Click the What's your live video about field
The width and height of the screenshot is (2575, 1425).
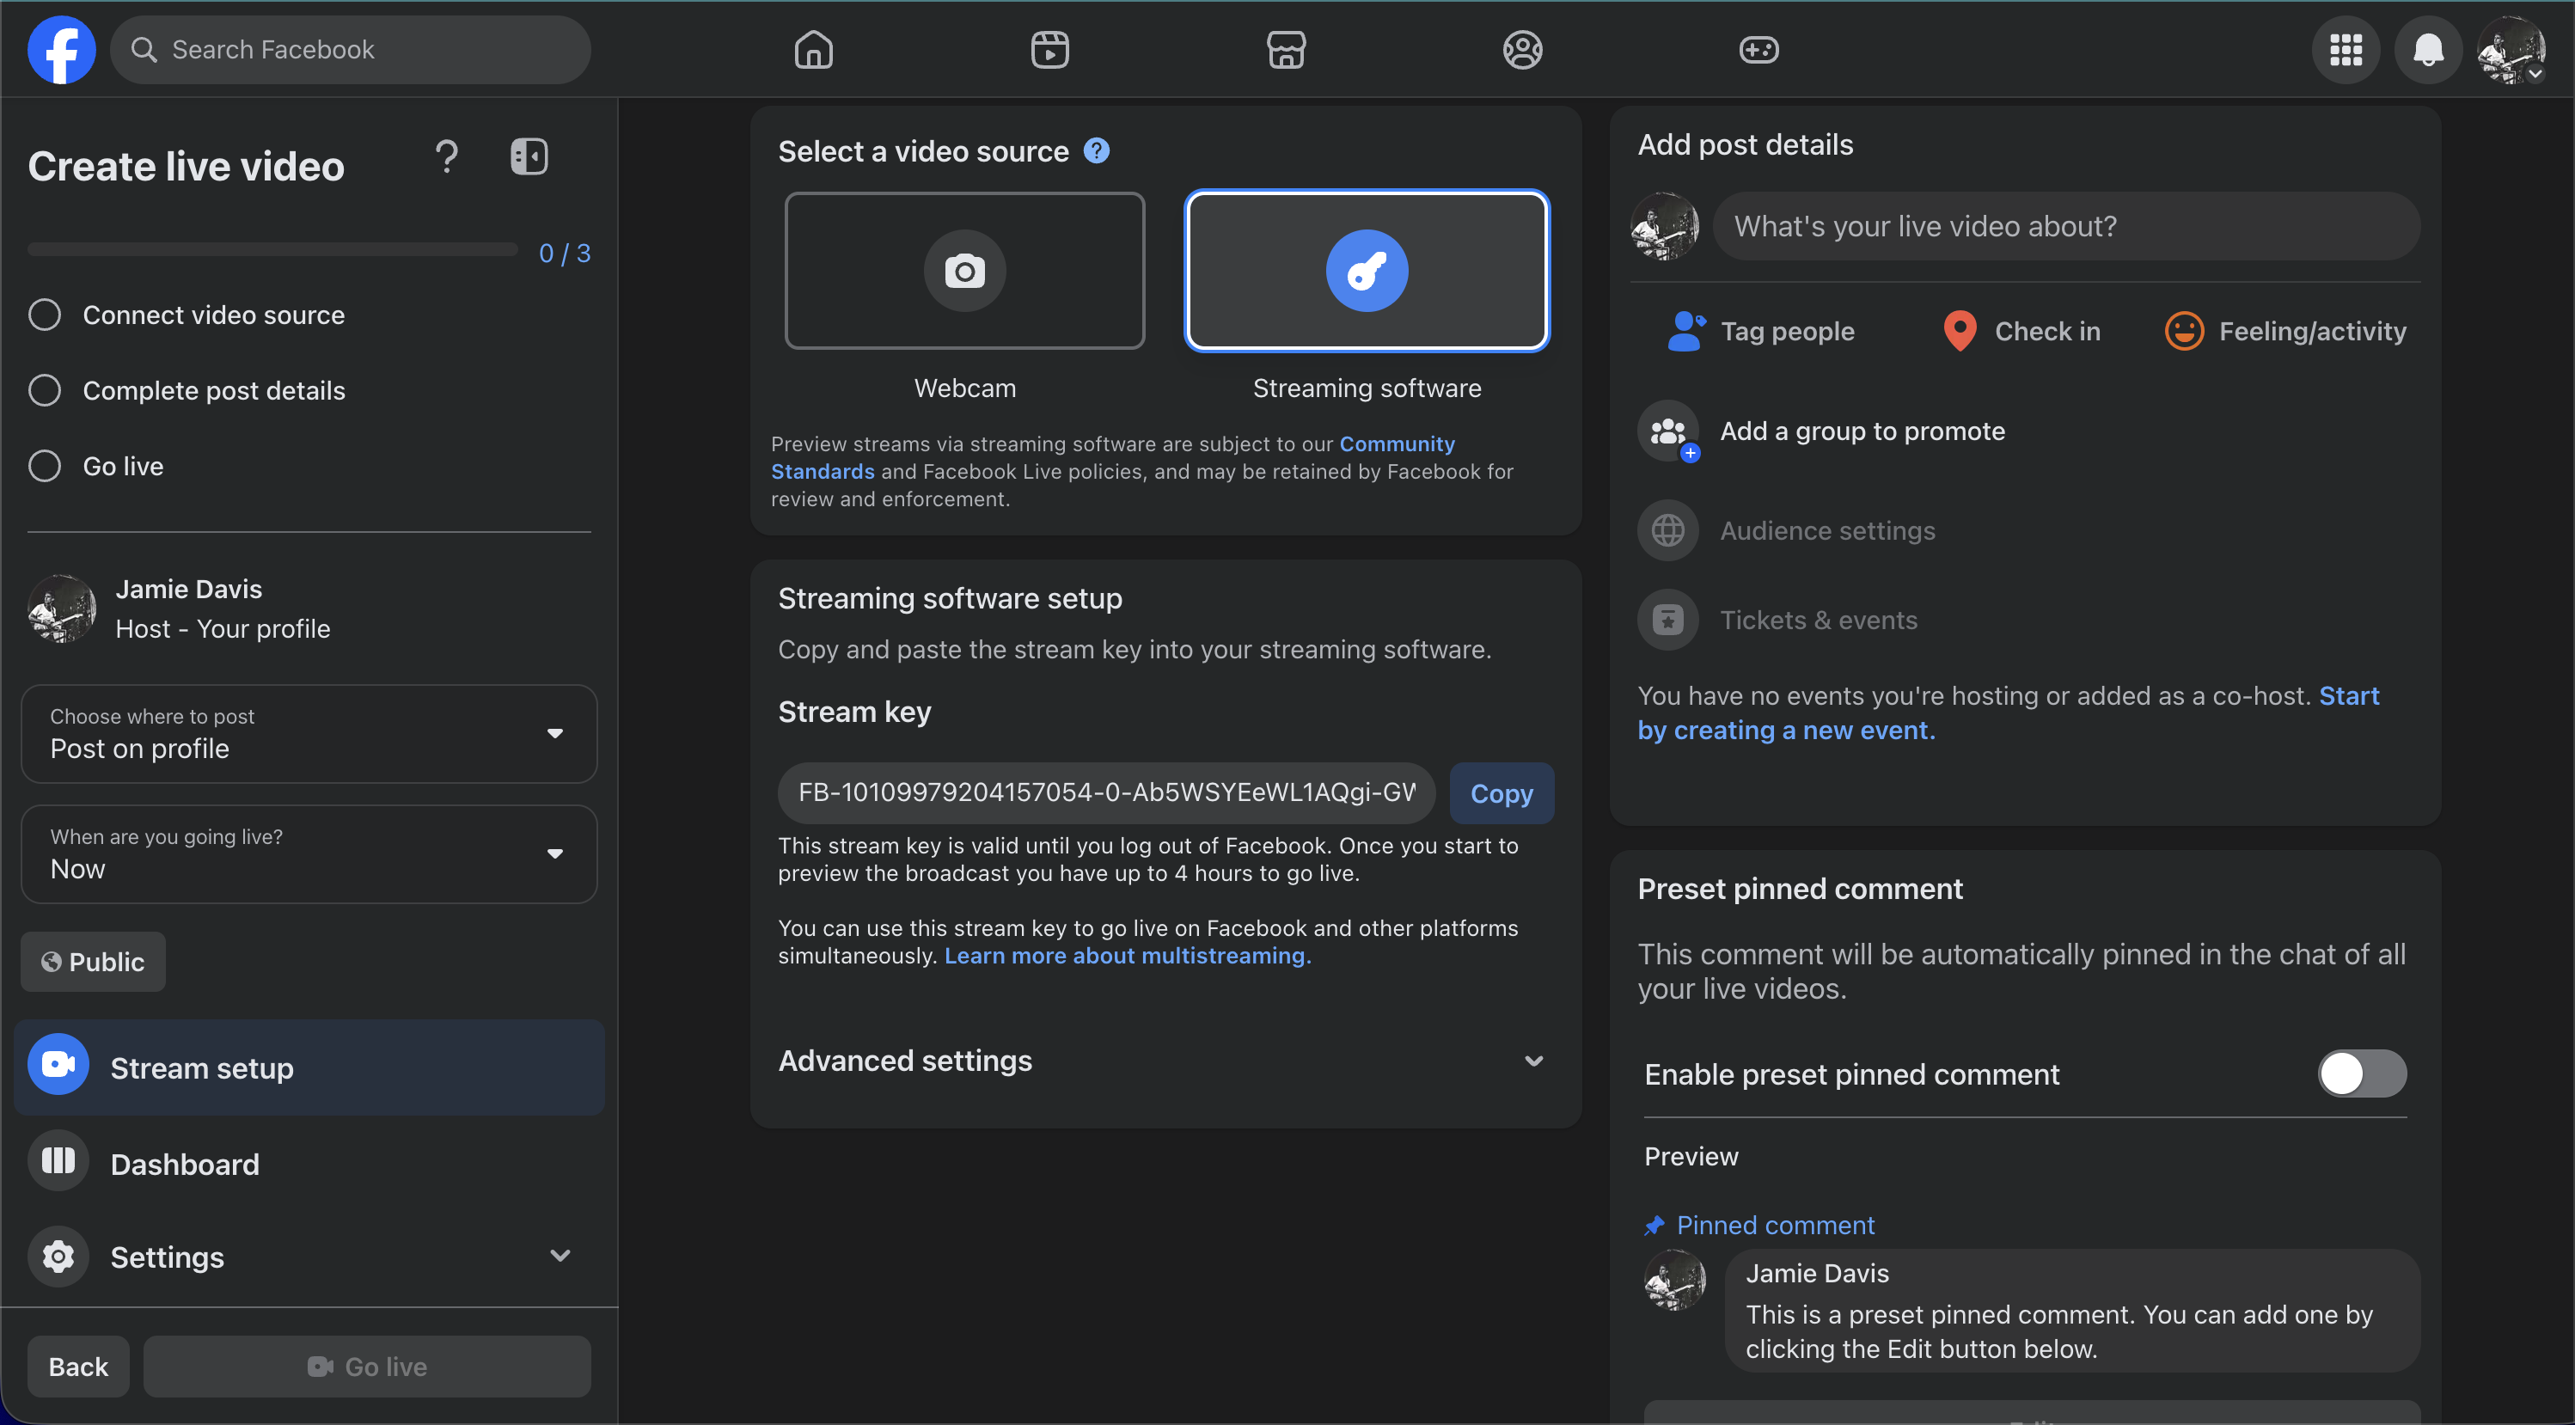(x=2066, y=226)
